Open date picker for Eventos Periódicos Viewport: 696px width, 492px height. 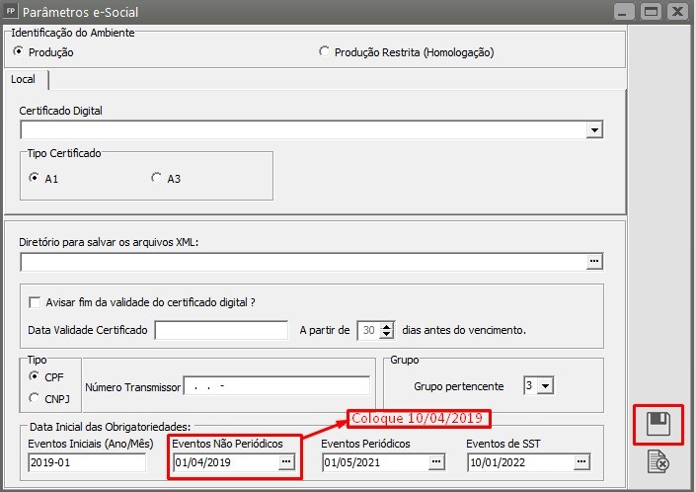(436, 461)
